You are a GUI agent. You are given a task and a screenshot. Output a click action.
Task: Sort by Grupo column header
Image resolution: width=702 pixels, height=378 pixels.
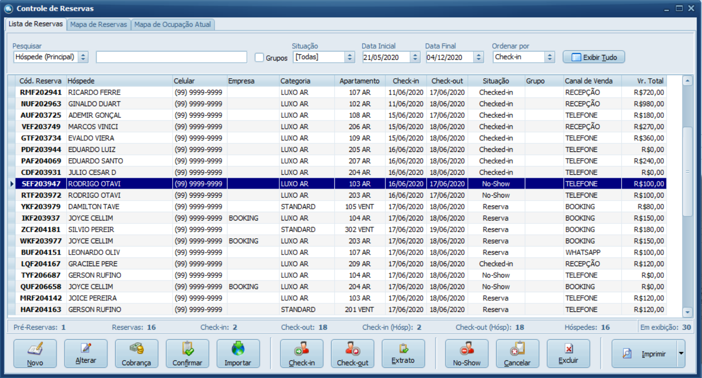pyautogui.click(x=544, y=81)
